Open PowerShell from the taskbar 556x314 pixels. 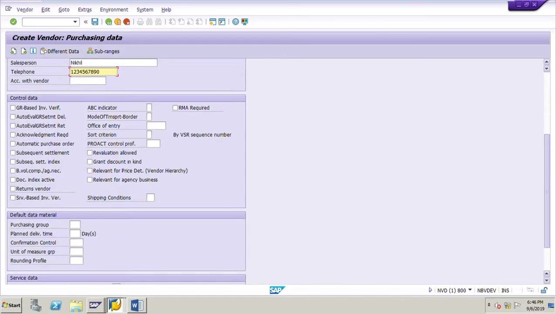point(56,305)
